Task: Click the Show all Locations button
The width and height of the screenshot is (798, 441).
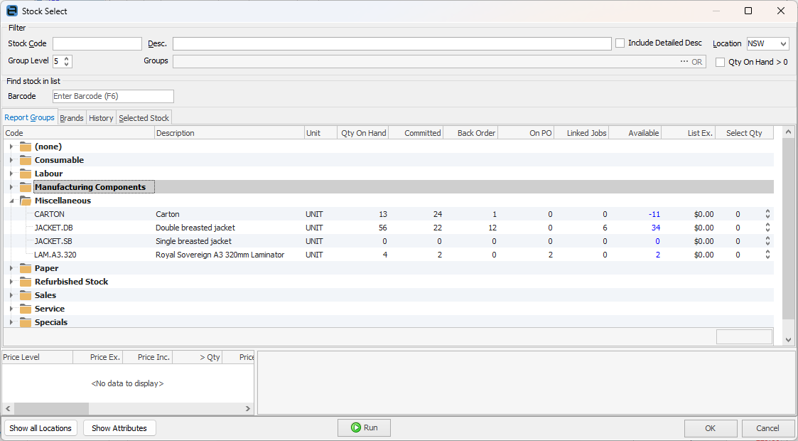Action: 41,427
